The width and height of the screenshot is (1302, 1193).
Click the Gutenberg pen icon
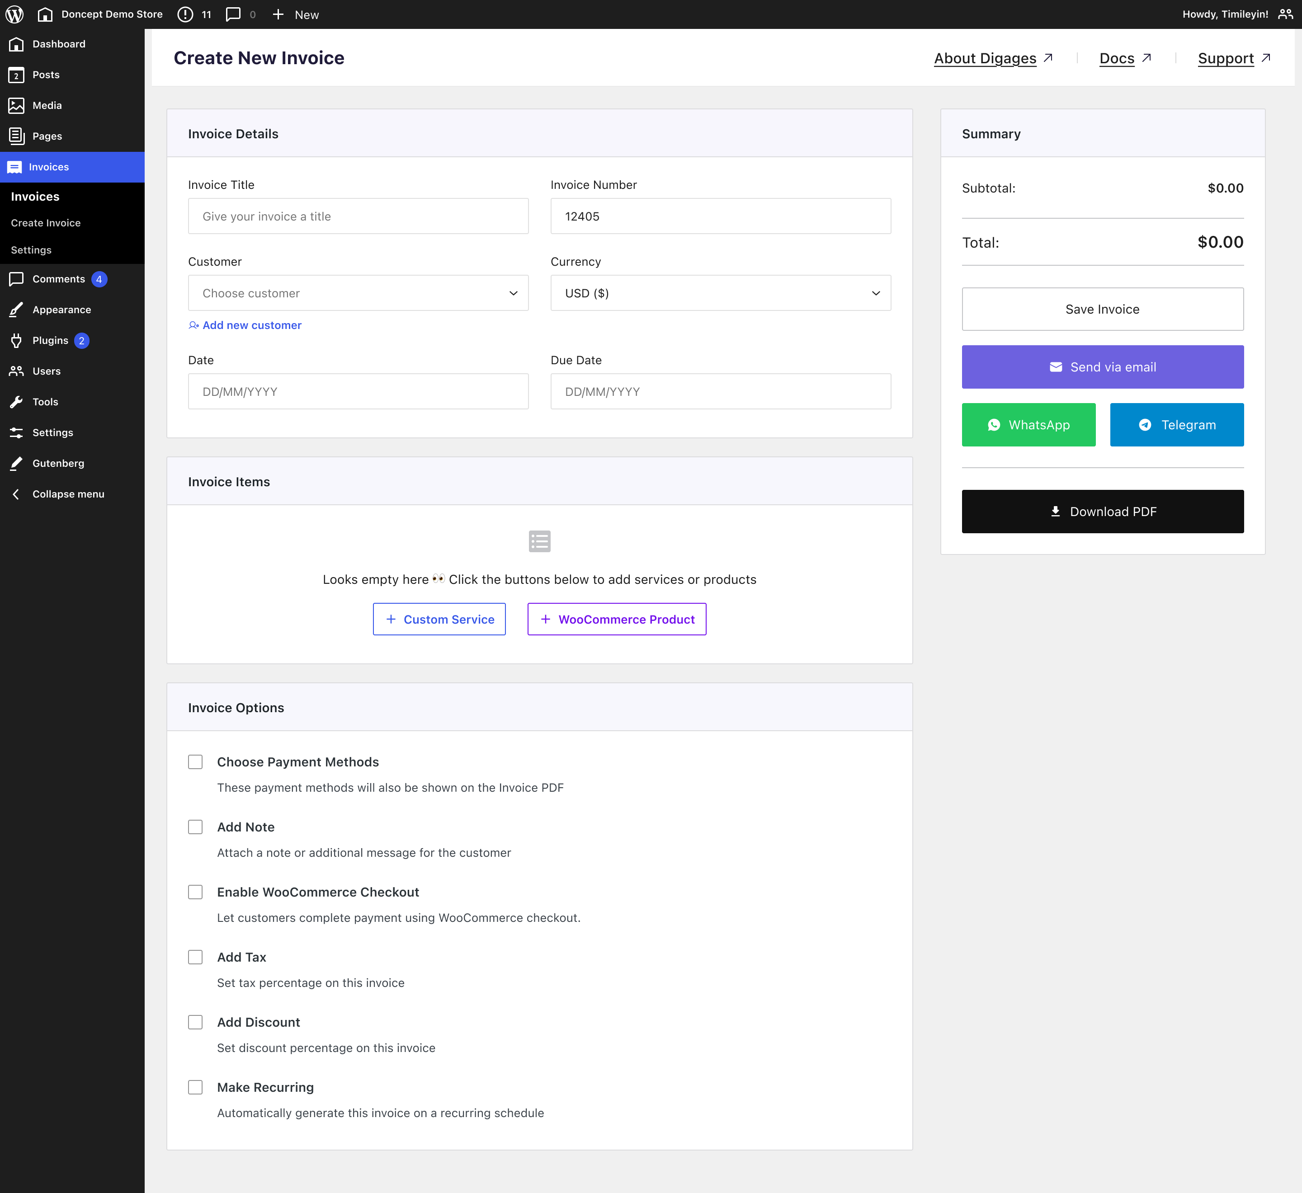pos(16,464)
